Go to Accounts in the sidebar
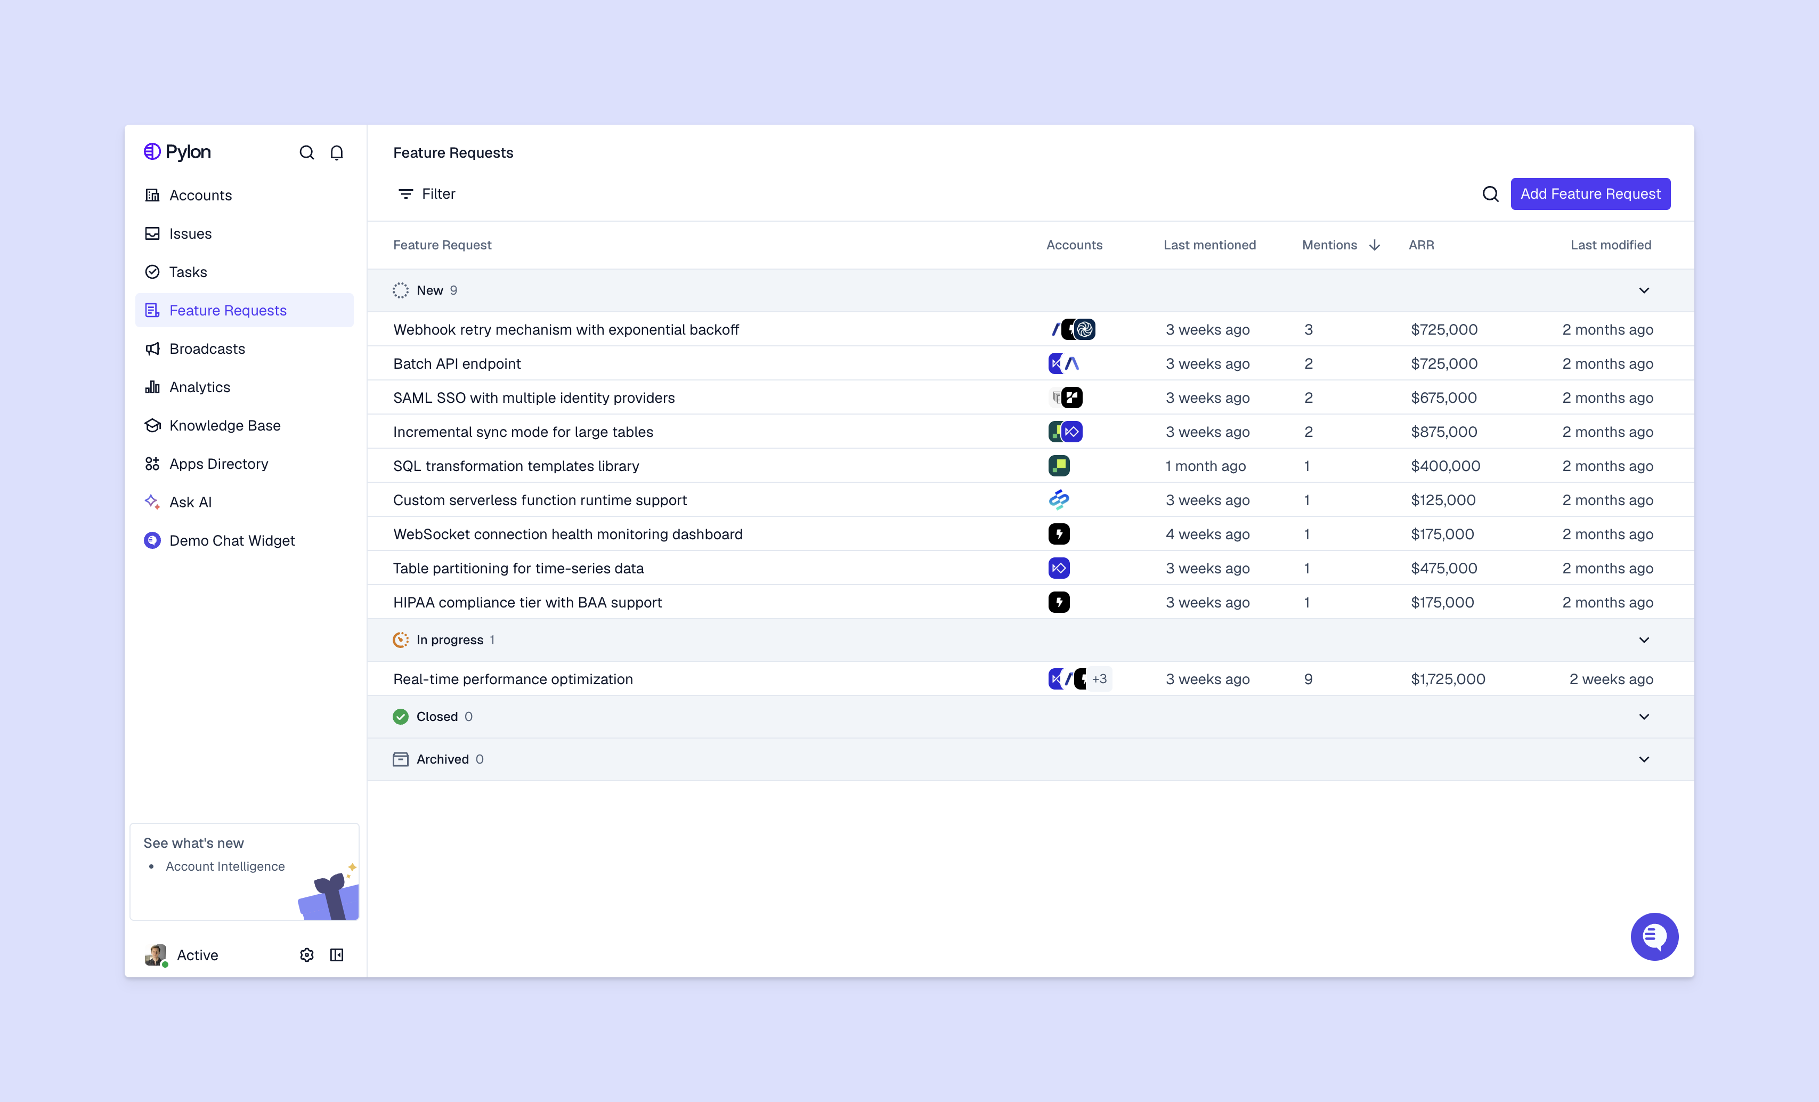The width and height of the screenshot is (1819, 1102). click(200, 195)
